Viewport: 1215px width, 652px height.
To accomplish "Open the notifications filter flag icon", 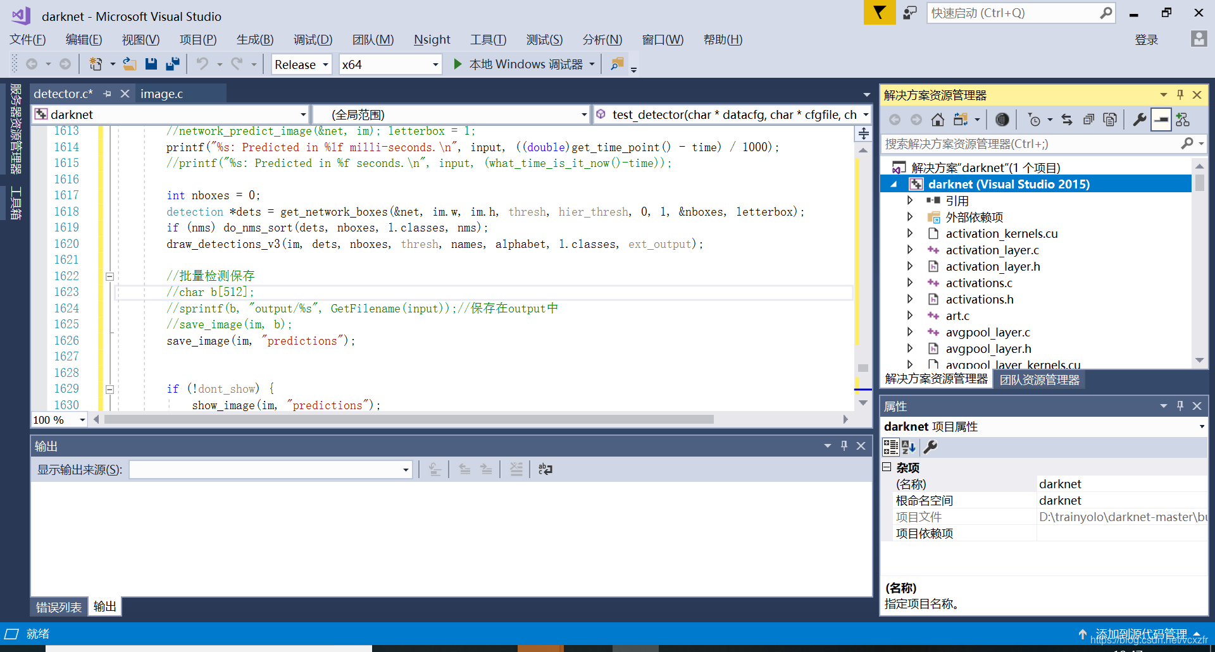I will [880, 13].
